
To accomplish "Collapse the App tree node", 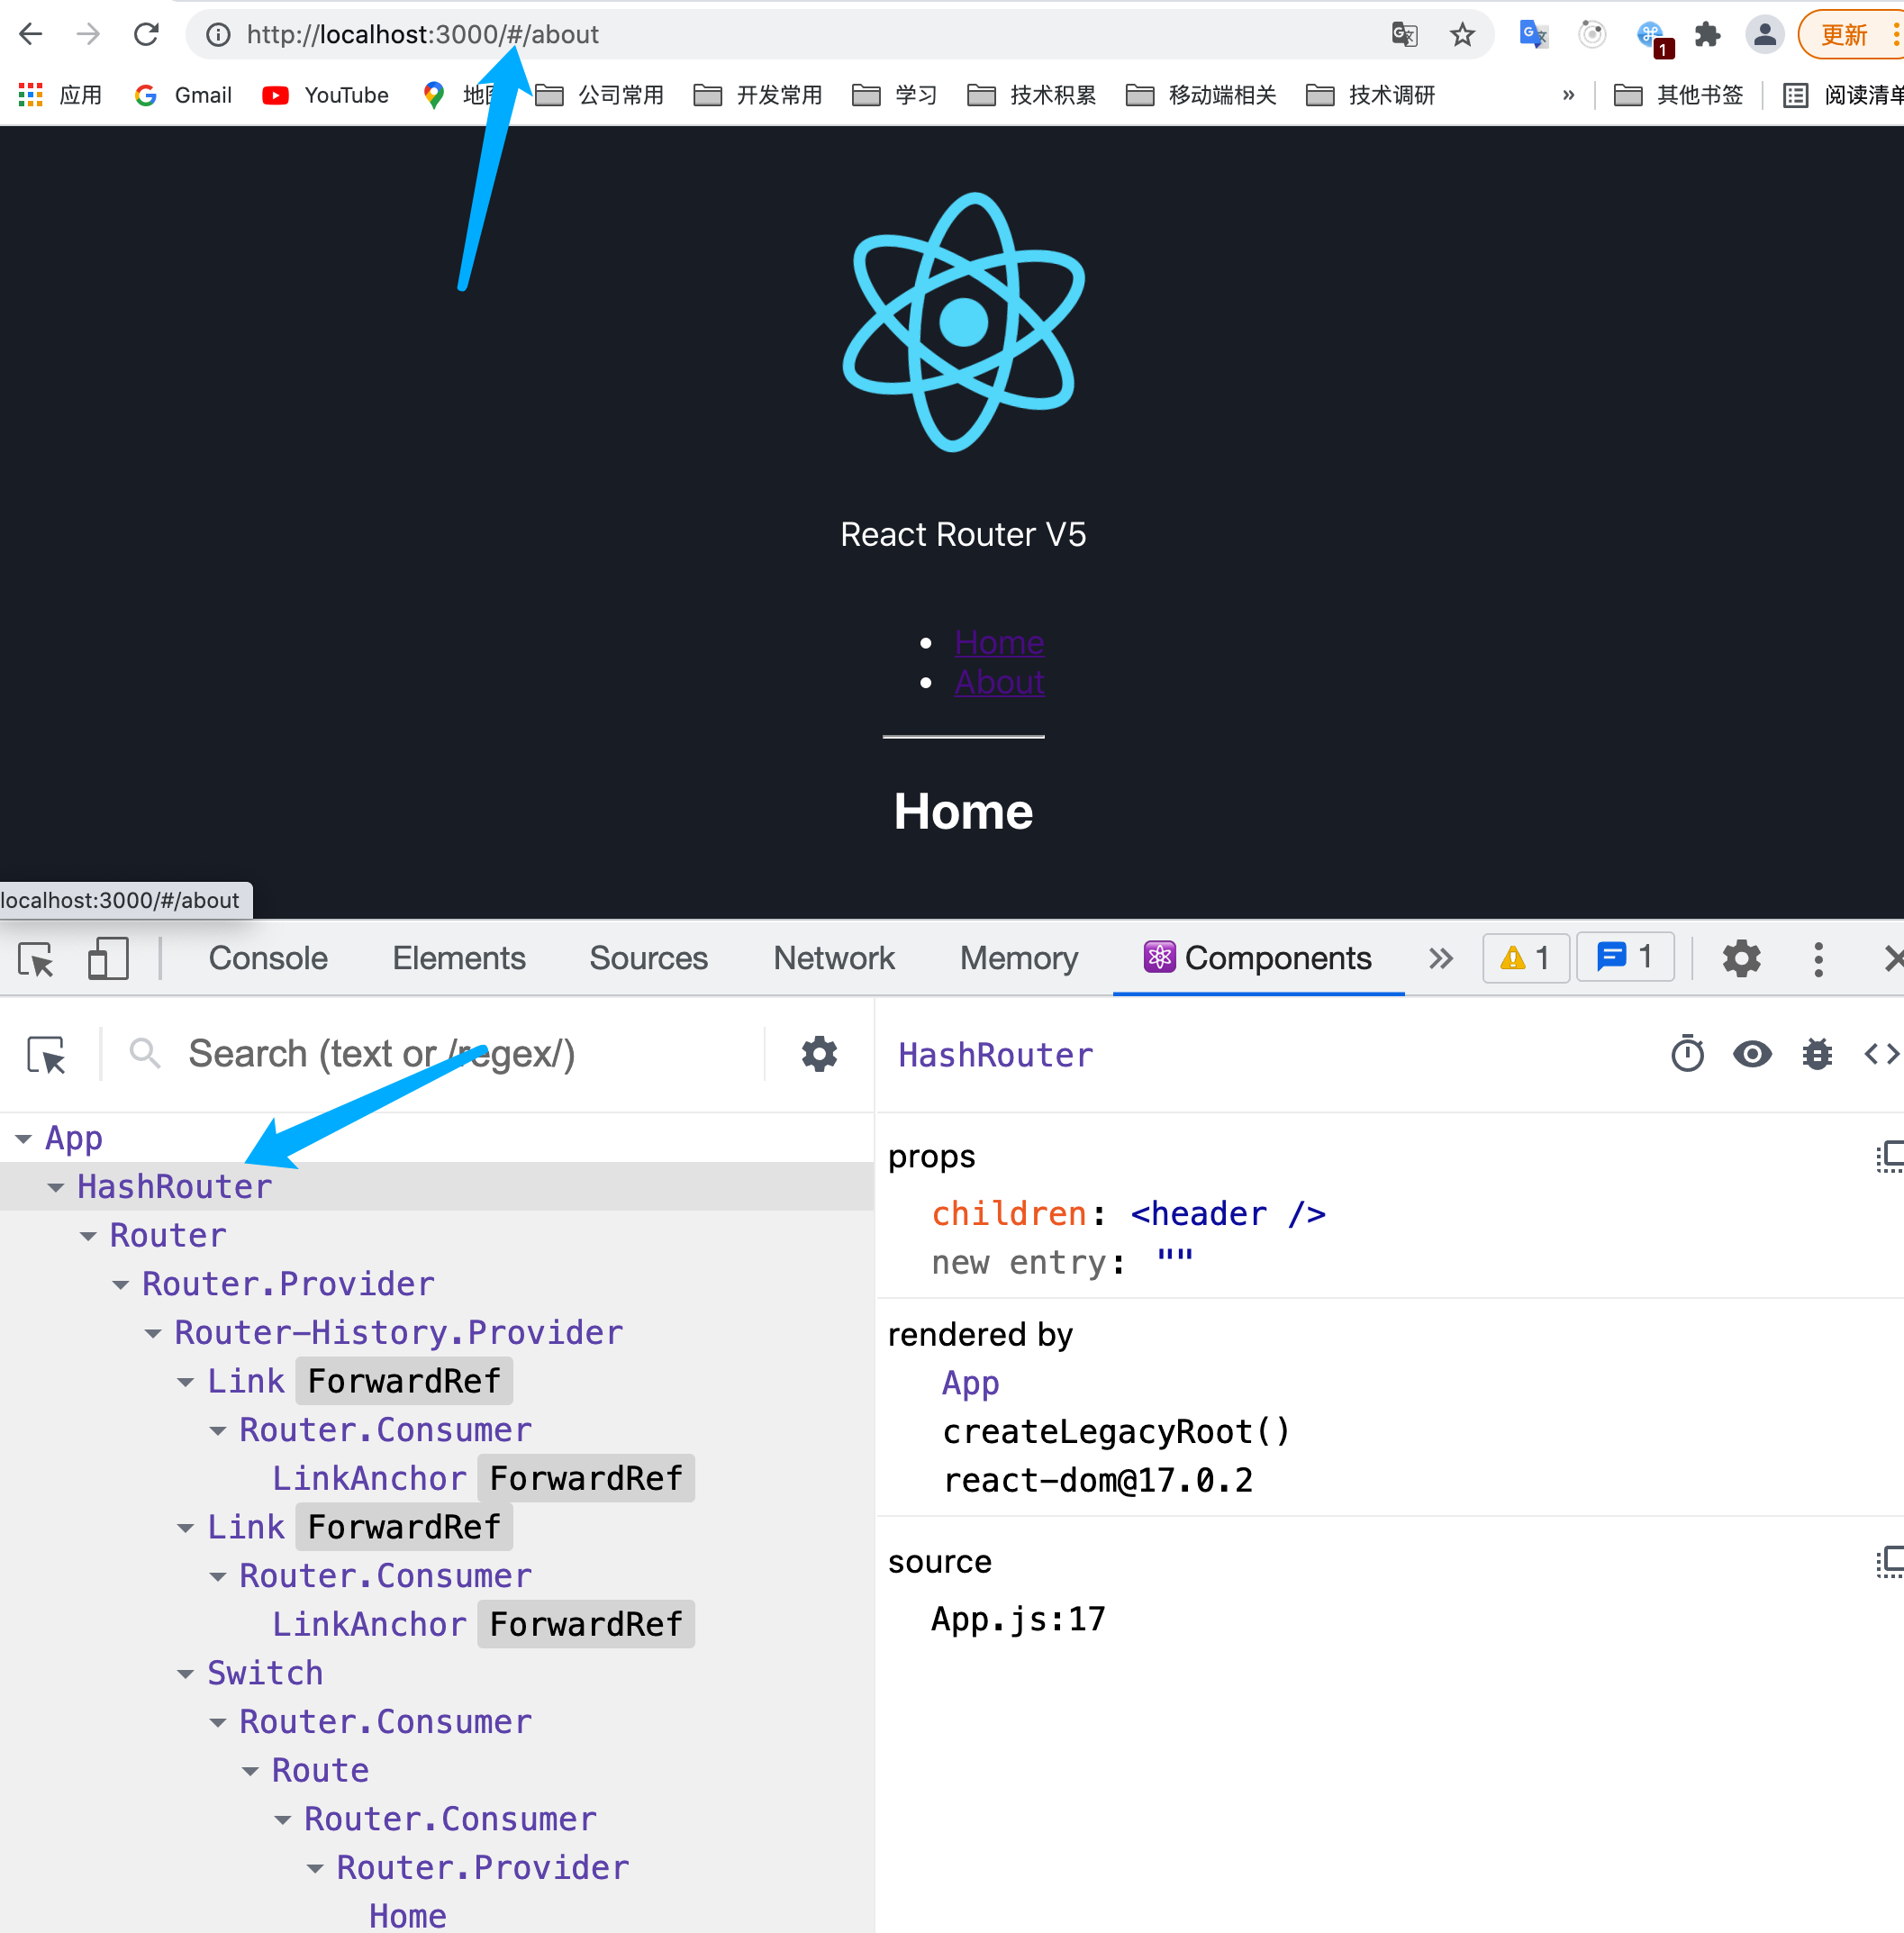I will tap(24, 1139).
